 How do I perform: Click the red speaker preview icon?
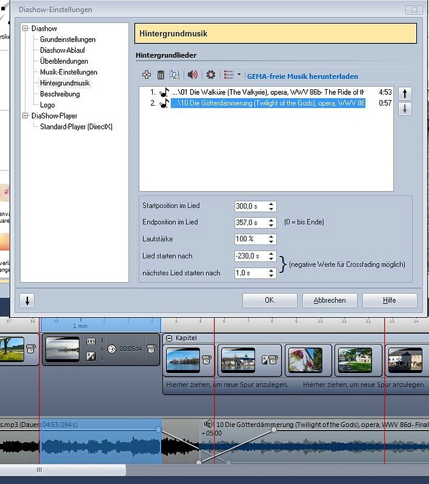(x=193, y=75)
